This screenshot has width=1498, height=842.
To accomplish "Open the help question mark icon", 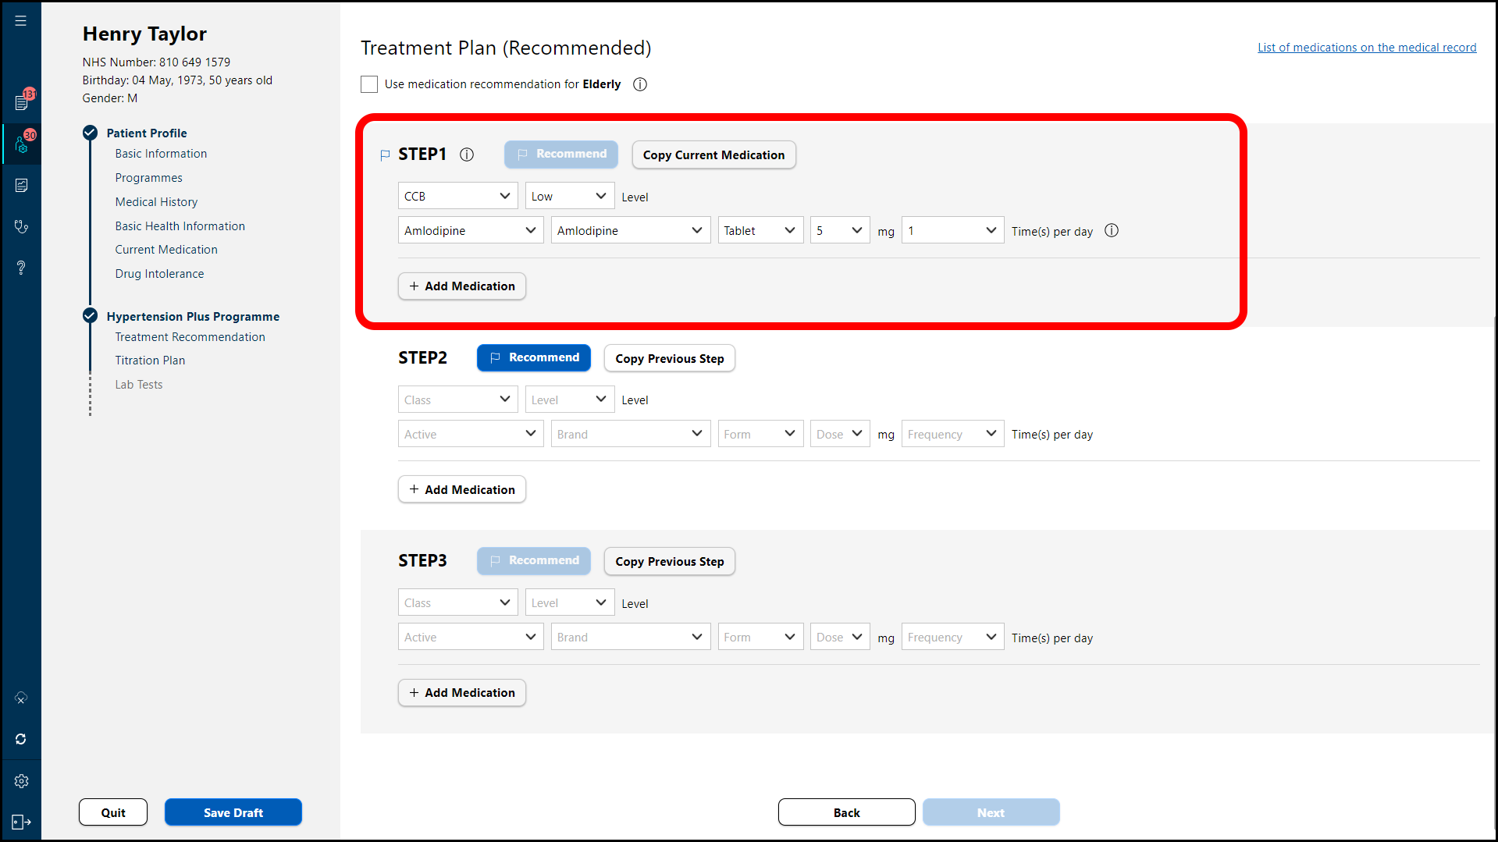I will [21, 268].
